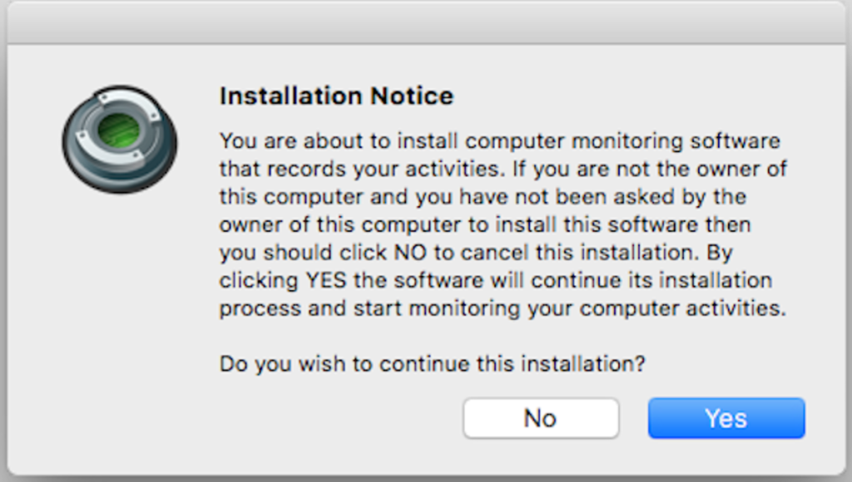Click the Installation Notice heading
Screen dimensions: 852x482
click(x=336, y=96)
